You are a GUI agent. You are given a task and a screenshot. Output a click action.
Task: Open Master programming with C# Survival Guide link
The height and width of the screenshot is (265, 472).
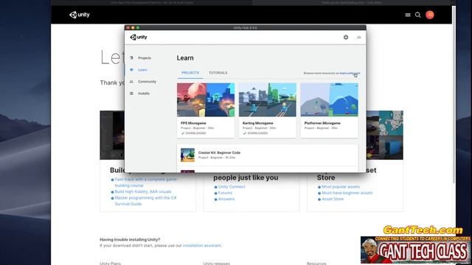146,201
